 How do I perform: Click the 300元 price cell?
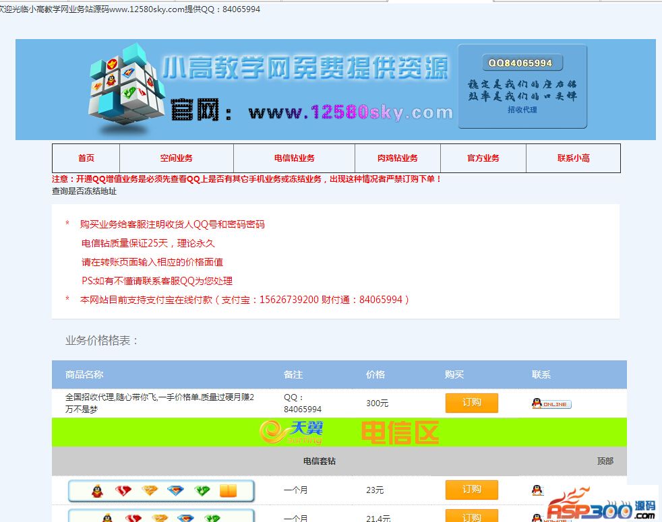377,403
